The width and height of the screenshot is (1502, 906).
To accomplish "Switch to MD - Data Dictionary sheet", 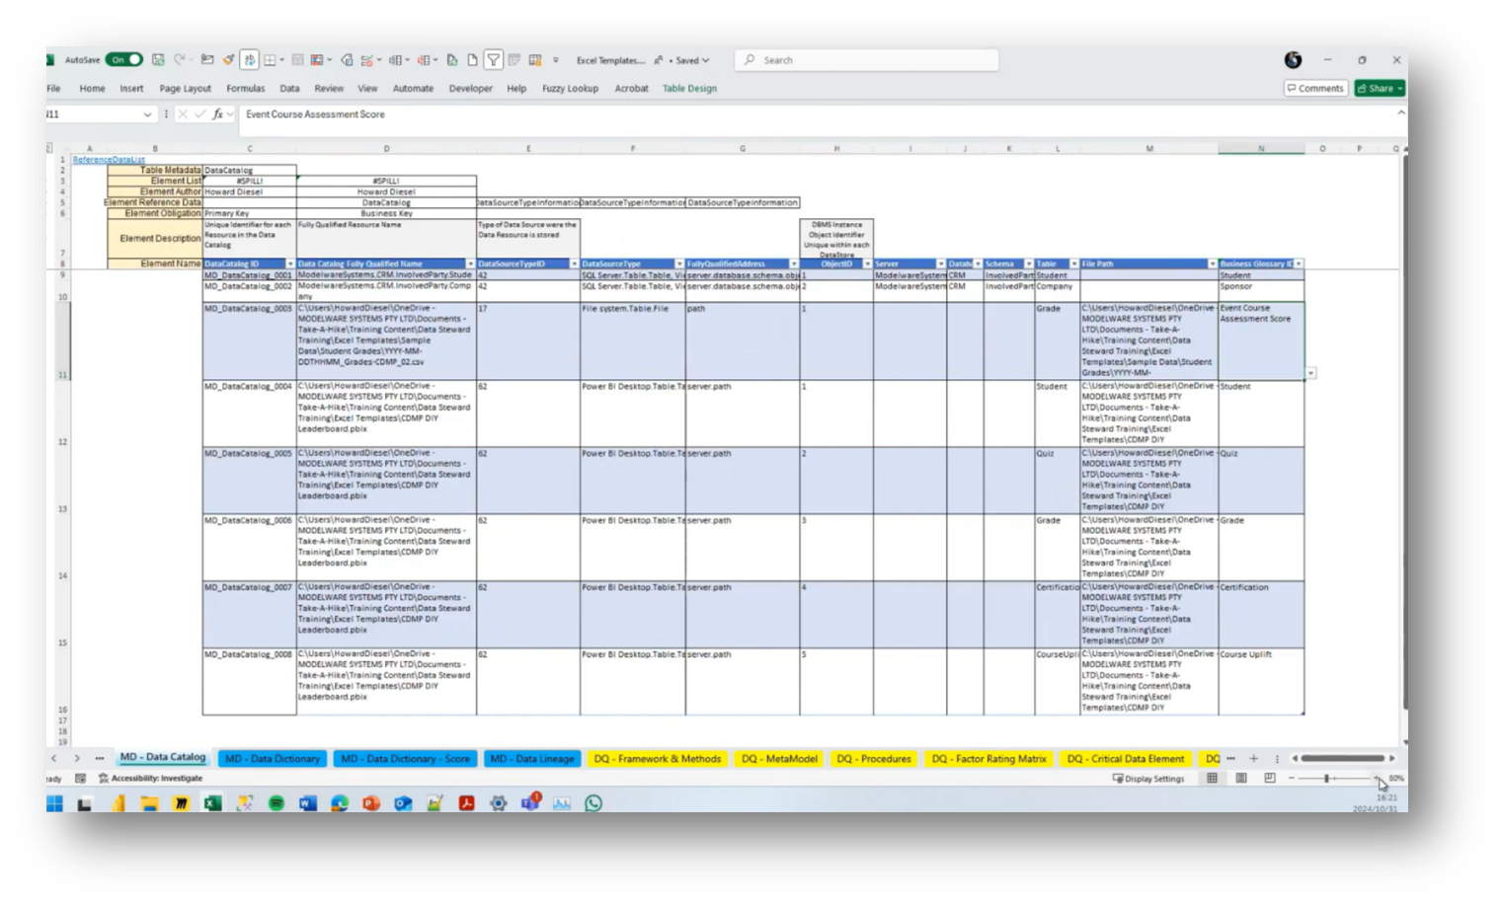I will (273, 759).
